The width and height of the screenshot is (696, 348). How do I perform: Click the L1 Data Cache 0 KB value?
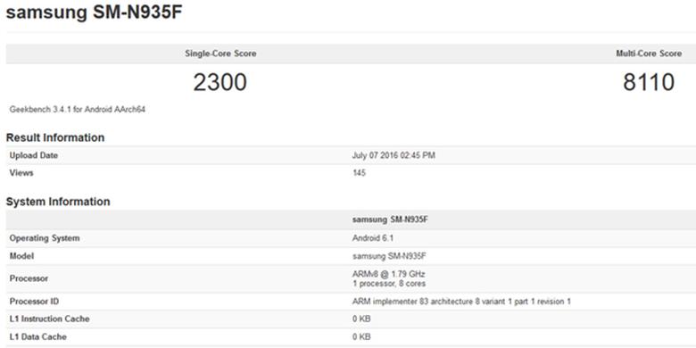(361, 337)
